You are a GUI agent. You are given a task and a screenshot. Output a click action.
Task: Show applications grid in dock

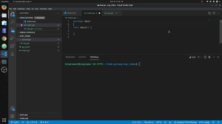coord(4,120)
